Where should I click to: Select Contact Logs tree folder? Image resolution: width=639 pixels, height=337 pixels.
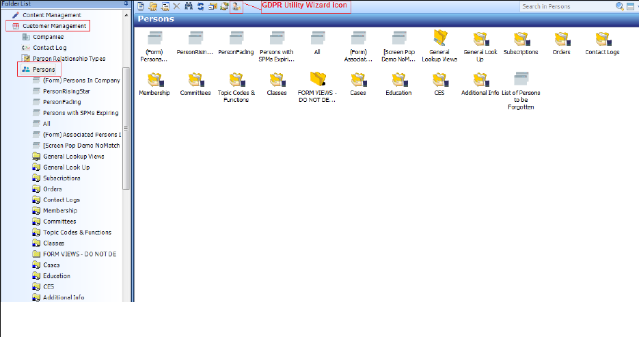[x=62, y=200]
